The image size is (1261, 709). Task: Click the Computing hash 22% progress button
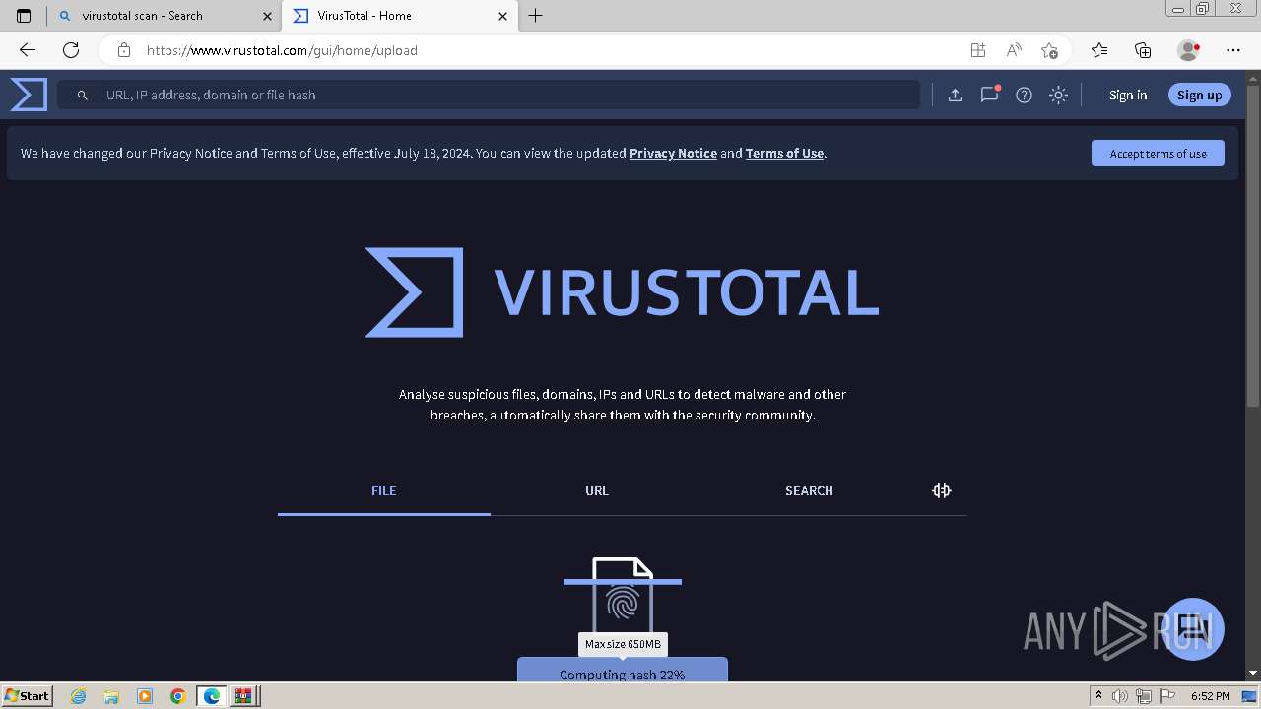(x=623, y=671)
